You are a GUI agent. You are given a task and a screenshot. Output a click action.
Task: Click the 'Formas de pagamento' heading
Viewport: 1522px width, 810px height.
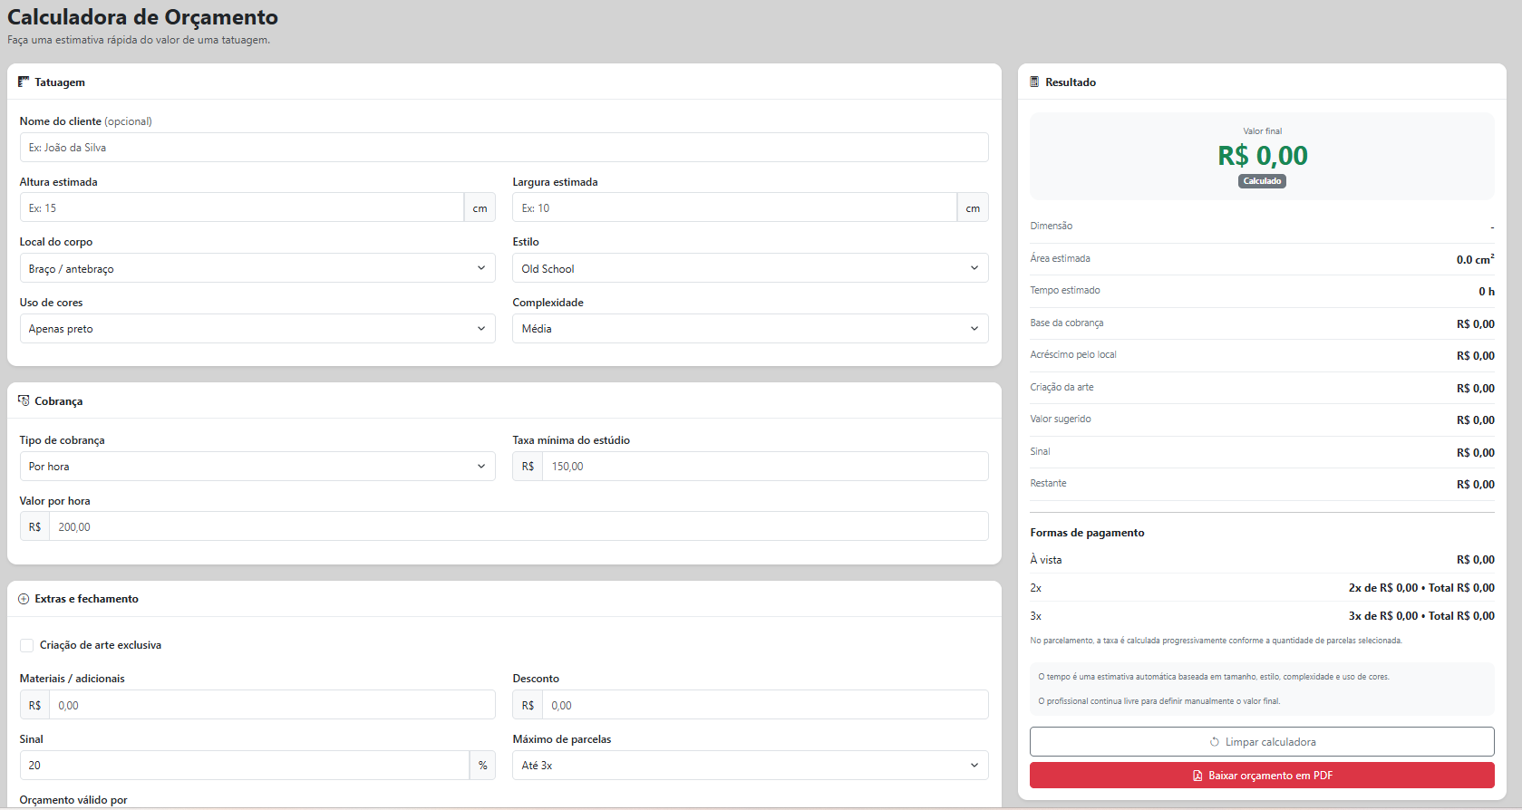pos(1087,533)
